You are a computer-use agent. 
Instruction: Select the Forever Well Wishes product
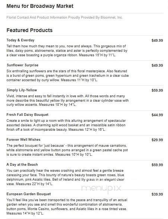point(23,140)
